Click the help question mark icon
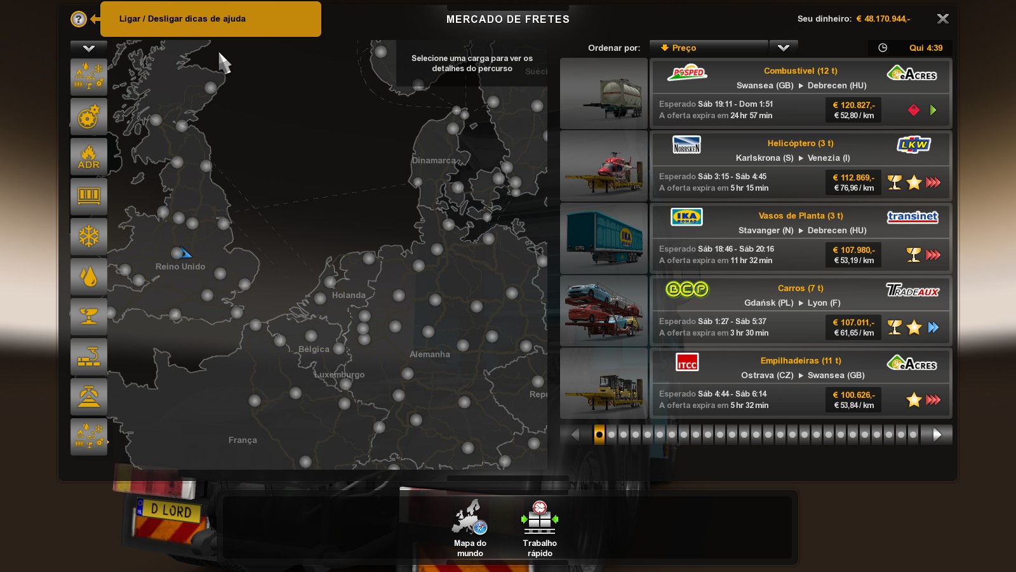Image resolution: width=1016 pixels, height=572 pixels. pos(78,19)
